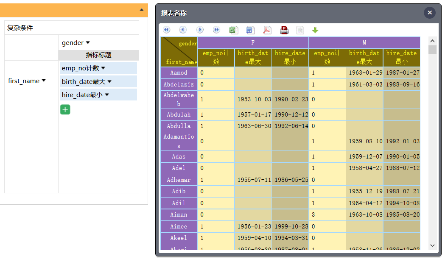Open the gender dropdown
The height and width of the screenshot is (259, 445).
88,43
